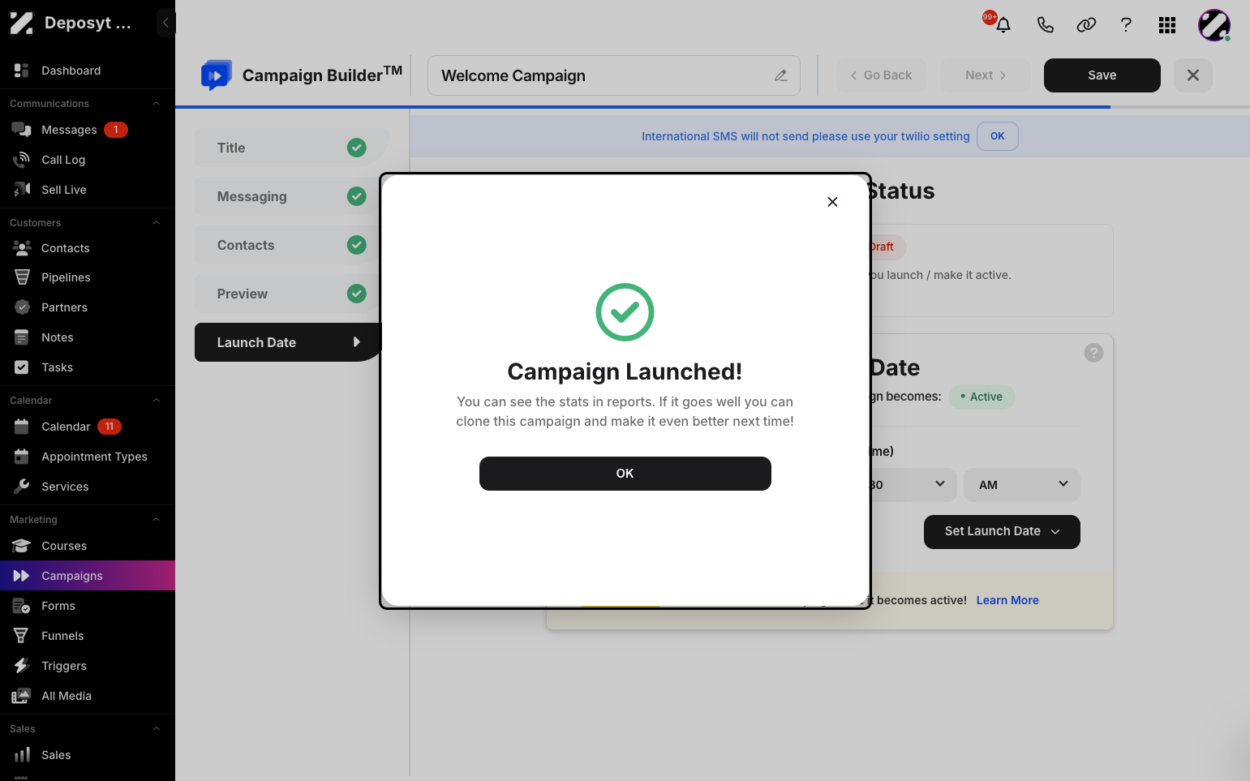The height and width of the screenshot is (781, 1250).
Task: Open the help question mark icon
Action: (x=1126, y=25)
